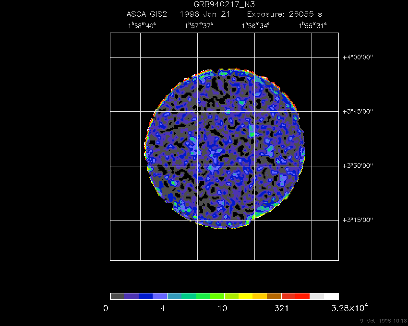
Task: Click the right ascension label 1h58m40s
Action: pyautogui.click(x=142, y=25)
